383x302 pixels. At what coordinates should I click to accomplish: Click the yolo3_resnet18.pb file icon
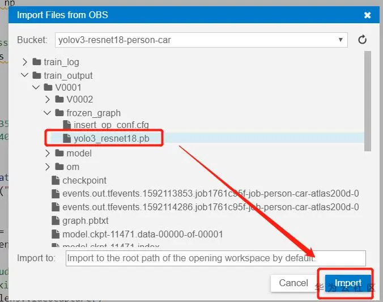[67, 138]
